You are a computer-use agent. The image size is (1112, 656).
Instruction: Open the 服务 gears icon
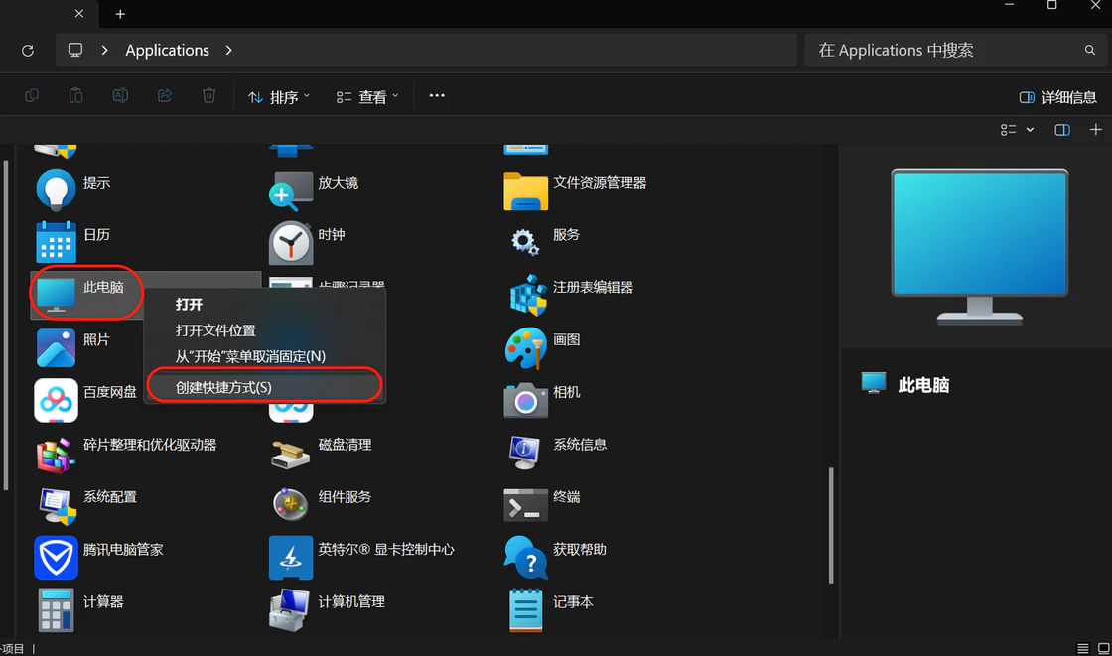pos(525,242)
